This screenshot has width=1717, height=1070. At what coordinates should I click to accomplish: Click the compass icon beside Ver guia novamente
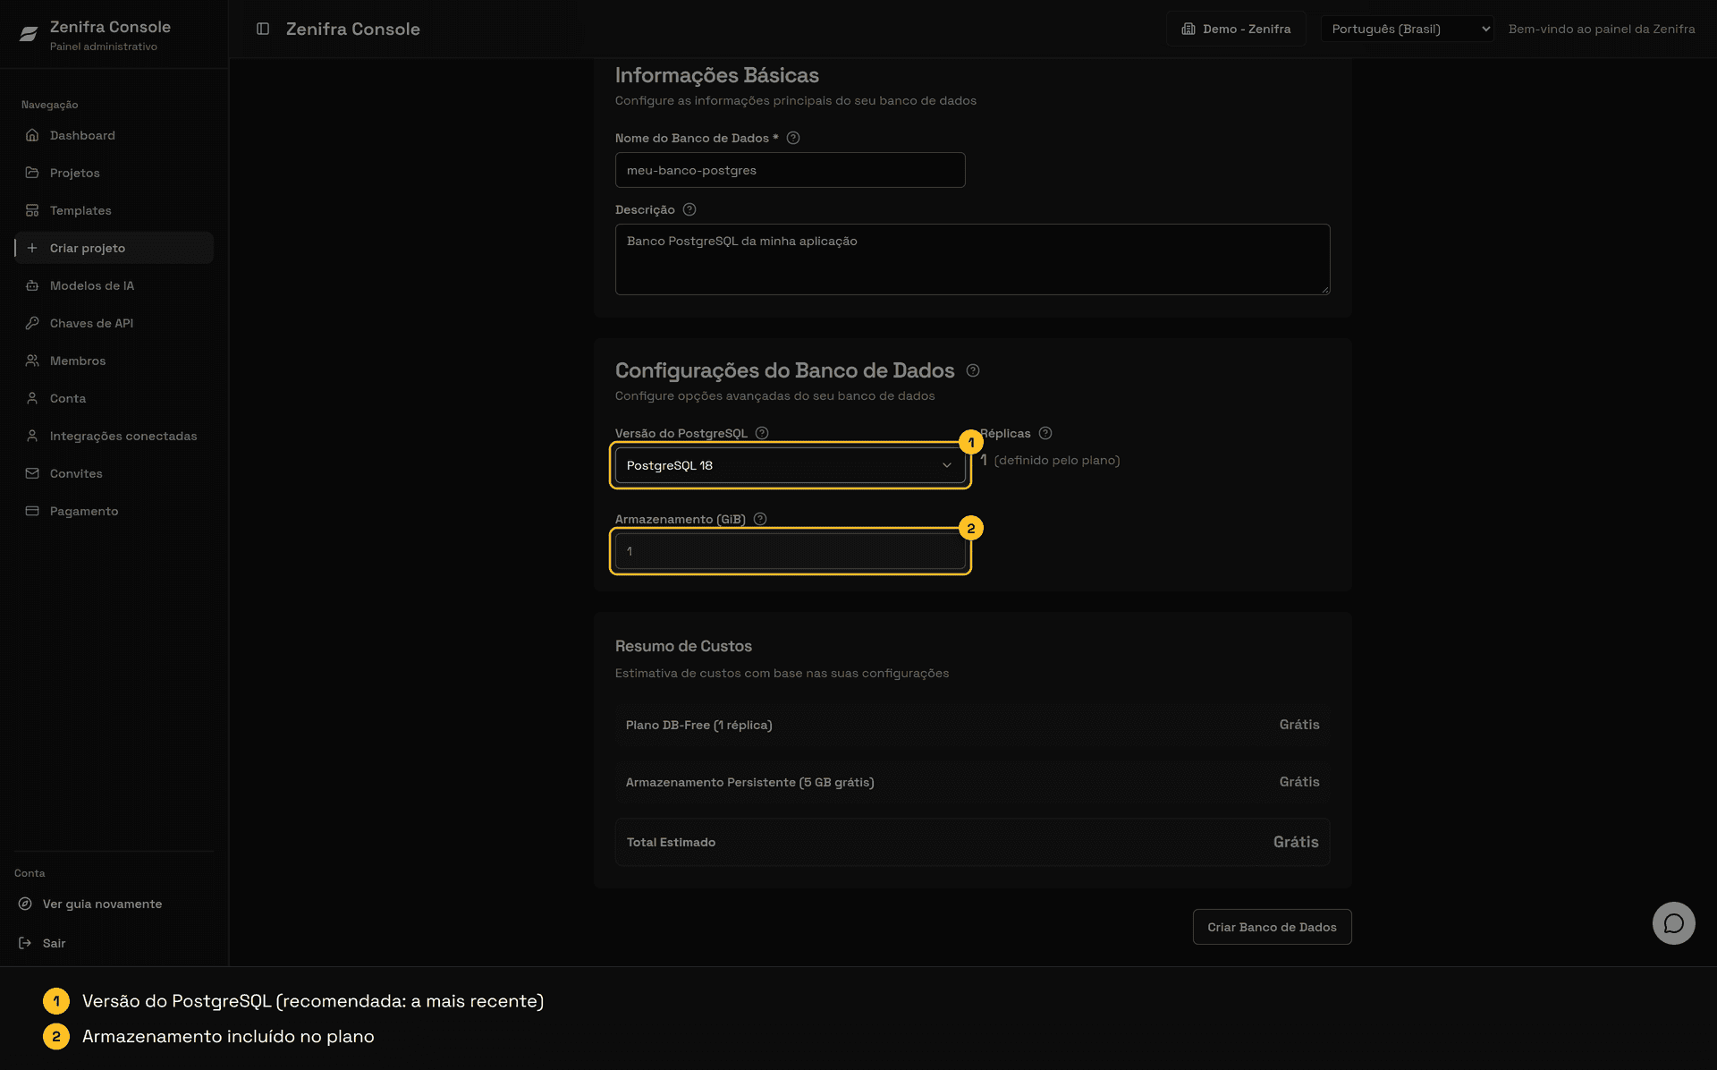point(25,904)
